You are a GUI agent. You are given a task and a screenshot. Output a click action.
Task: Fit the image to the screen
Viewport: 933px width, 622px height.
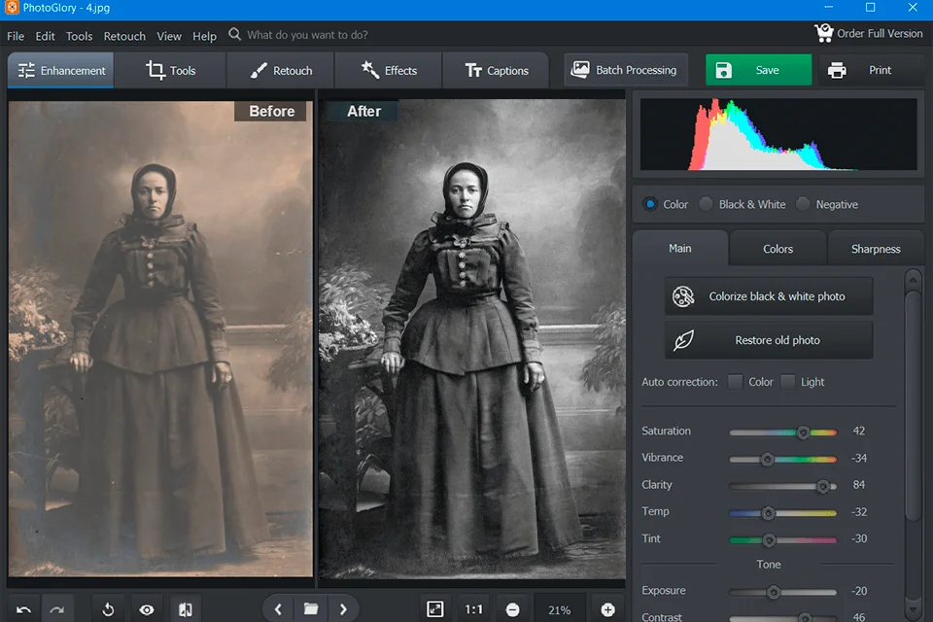pyautogui.click(x=434, y=608)
